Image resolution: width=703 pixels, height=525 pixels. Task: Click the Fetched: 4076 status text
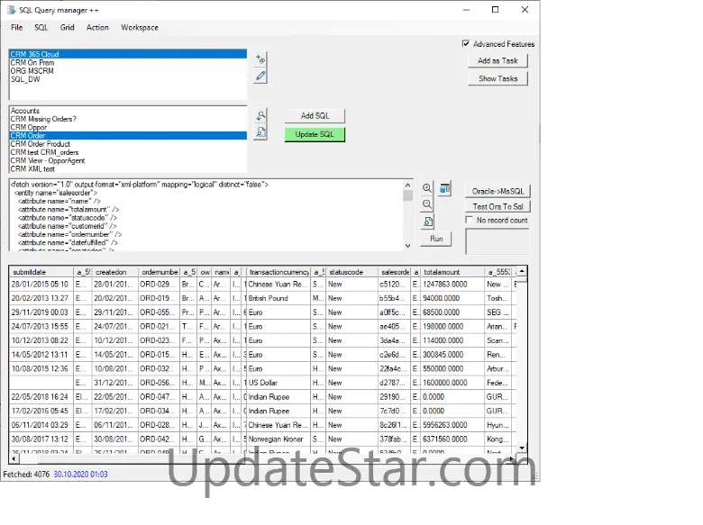(26, 474)
